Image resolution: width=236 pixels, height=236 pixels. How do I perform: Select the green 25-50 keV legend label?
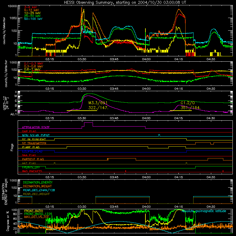click(x=32, y=16)
